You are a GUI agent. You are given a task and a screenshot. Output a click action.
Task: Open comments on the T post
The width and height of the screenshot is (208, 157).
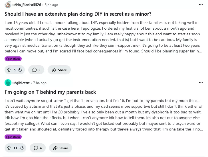pos(38,148)
